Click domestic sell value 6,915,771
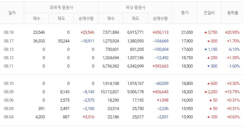The width and height of the screenshot is (246, 127). [x=135, y=32]
